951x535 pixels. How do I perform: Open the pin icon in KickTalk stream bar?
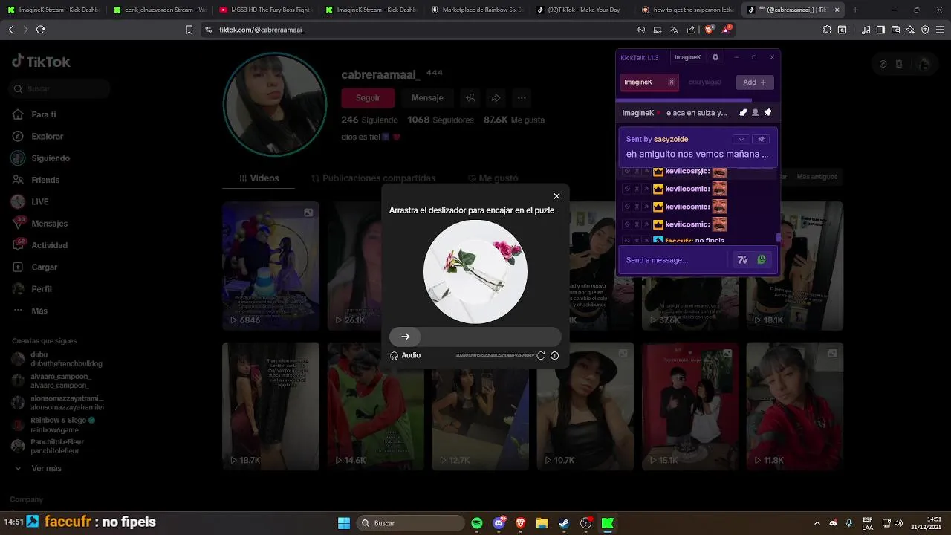767,113
